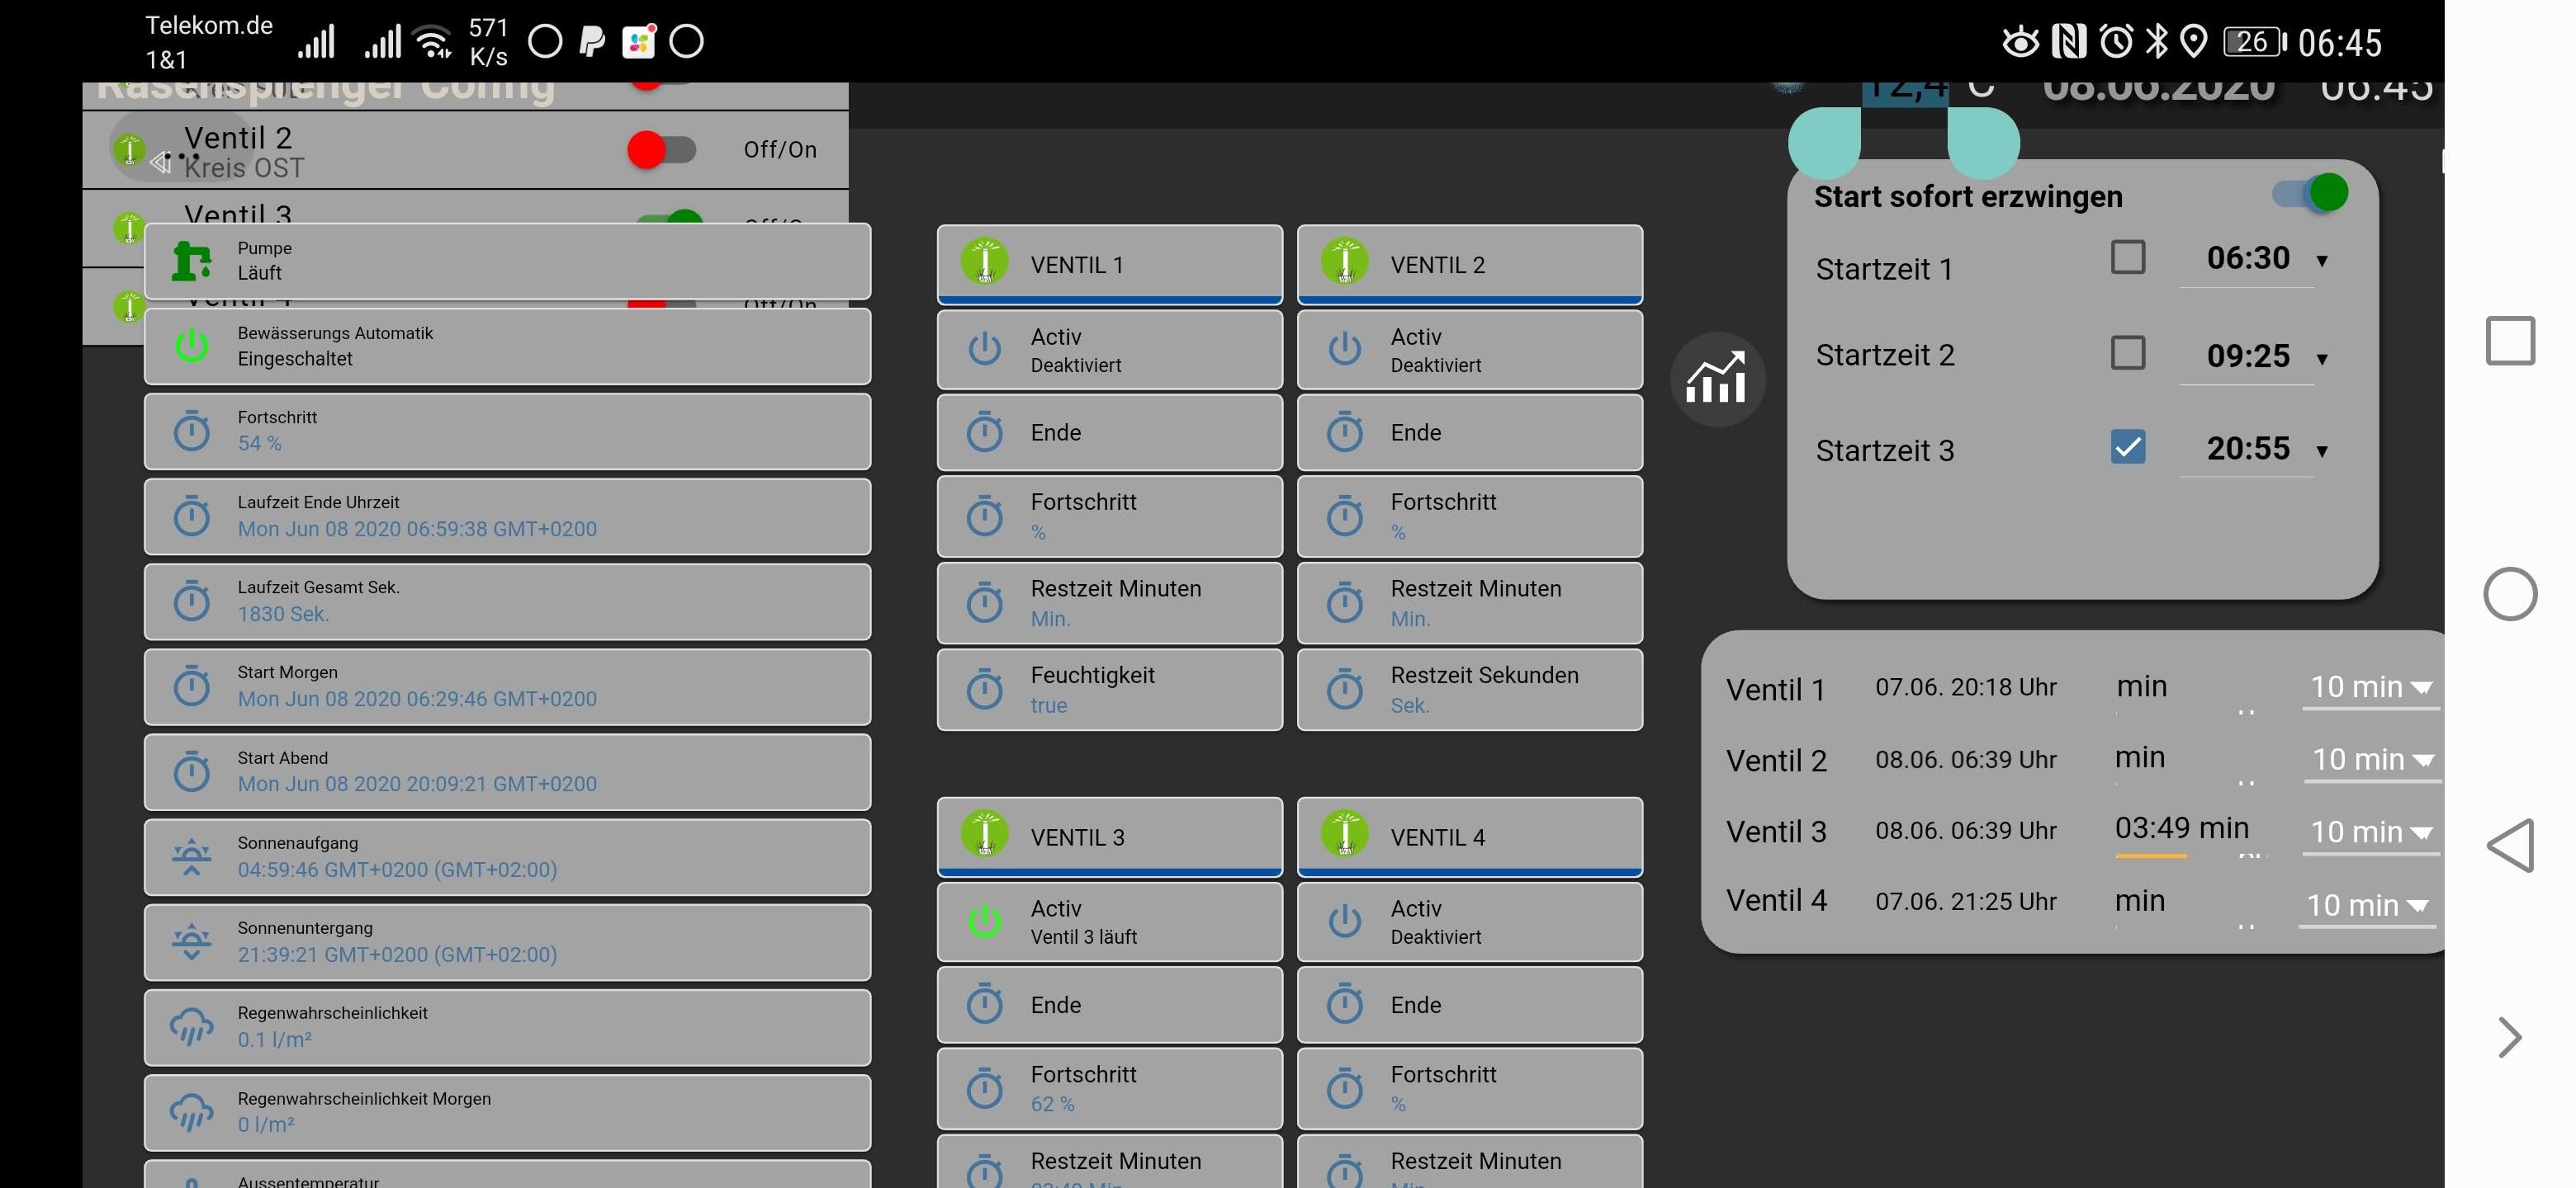
Task: Disable the Start sofort erzwingen switch
Action: click(2310, 193)
